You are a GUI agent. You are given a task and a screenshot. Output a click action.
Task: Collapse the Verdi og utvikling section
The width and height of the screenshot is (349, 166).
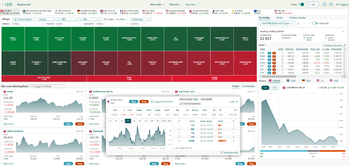[x=343, y=31]
